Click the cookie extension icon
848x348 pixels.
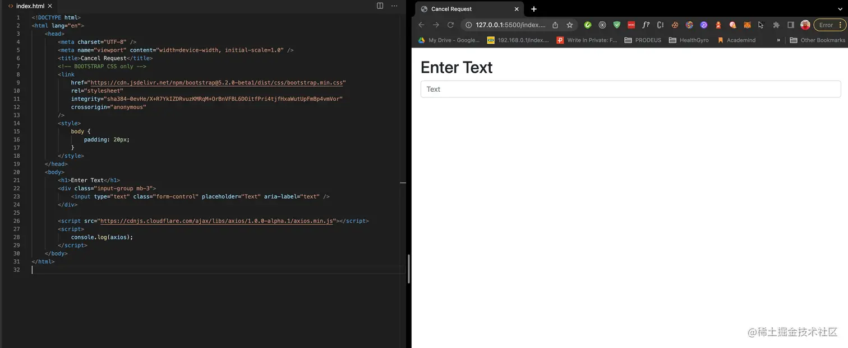pos(675,25)
